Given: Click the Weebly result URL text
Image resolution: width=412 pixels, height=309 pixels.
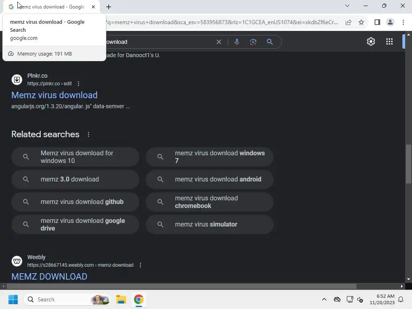Looking at the screenshot, I should point(80,265).
